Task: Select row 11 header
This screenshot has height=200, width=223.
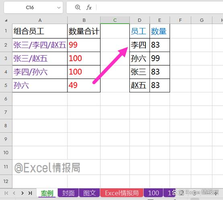Action: click(x=6, y=167)
